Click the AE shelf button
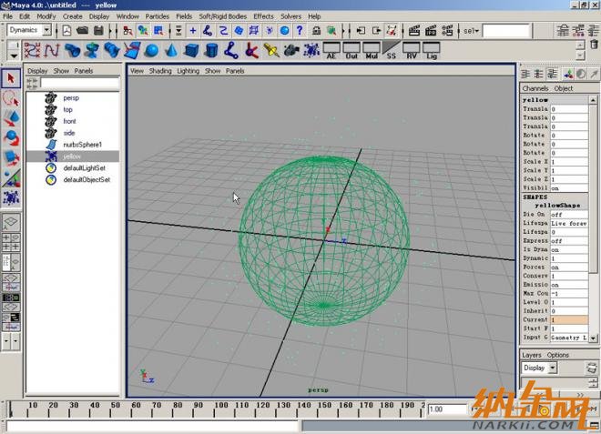Image resolution: width=601 pixels, height=434 pixels. (x=331, y=50)
